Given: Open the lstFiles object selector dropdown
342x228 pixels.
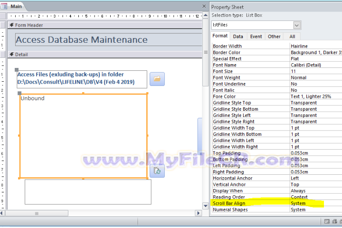Looking at the screenshot, I should [296, 25].
